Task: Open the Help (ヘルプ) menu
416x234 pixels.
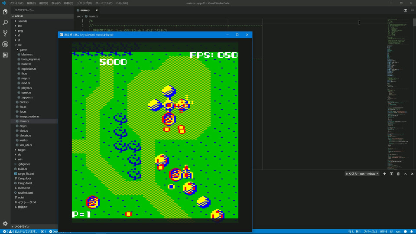Action: tap(122, 3)
